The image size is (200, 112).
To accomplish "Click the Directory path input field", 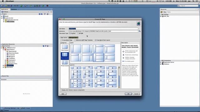I will tap(103, 31).
